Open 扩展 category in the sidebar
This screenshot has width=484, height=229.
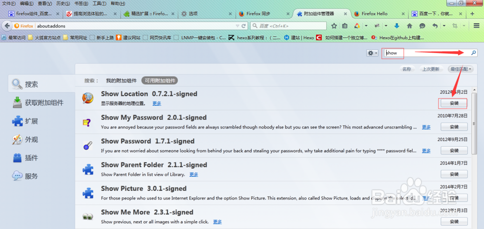click(x=41, y=121)
